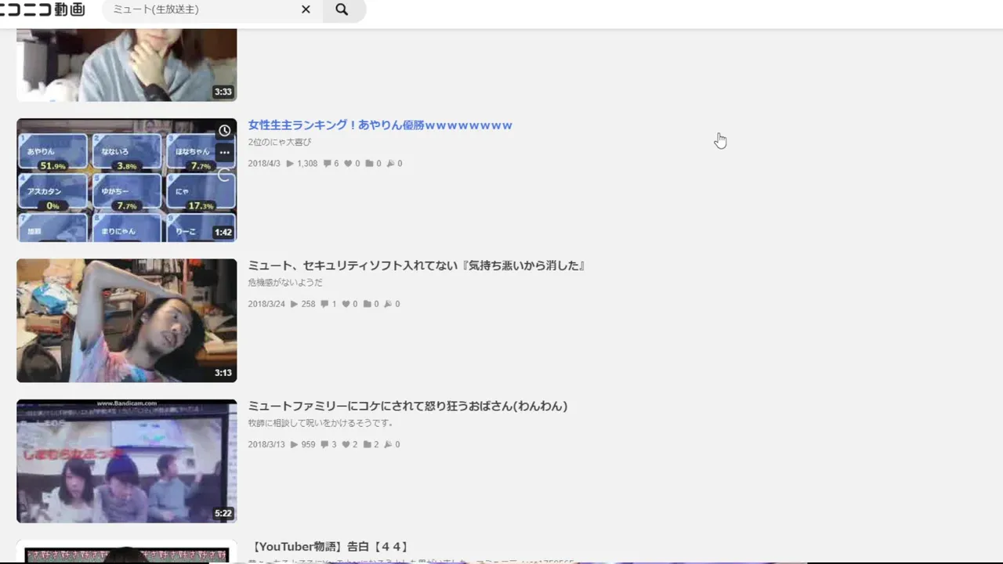Screen dimensions: 1003x564
Task: Click the magnifier search button
Action: click(342, 9)
